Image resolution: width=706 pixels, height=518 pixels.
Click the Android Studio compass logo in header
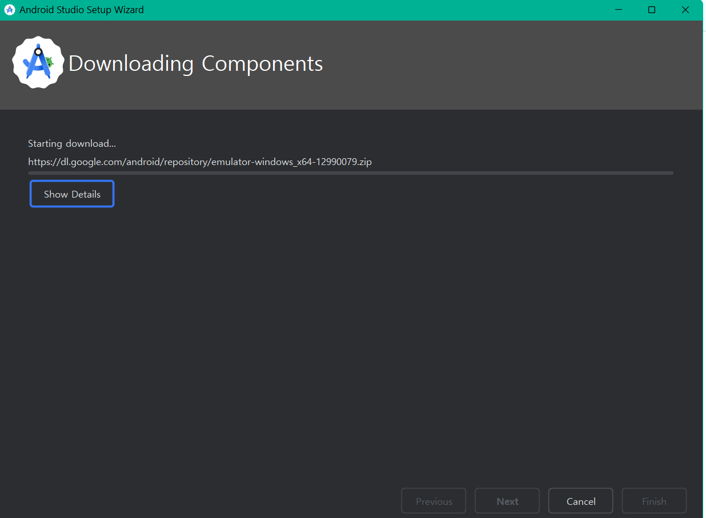pyautogui.click(x=37, y=63)
